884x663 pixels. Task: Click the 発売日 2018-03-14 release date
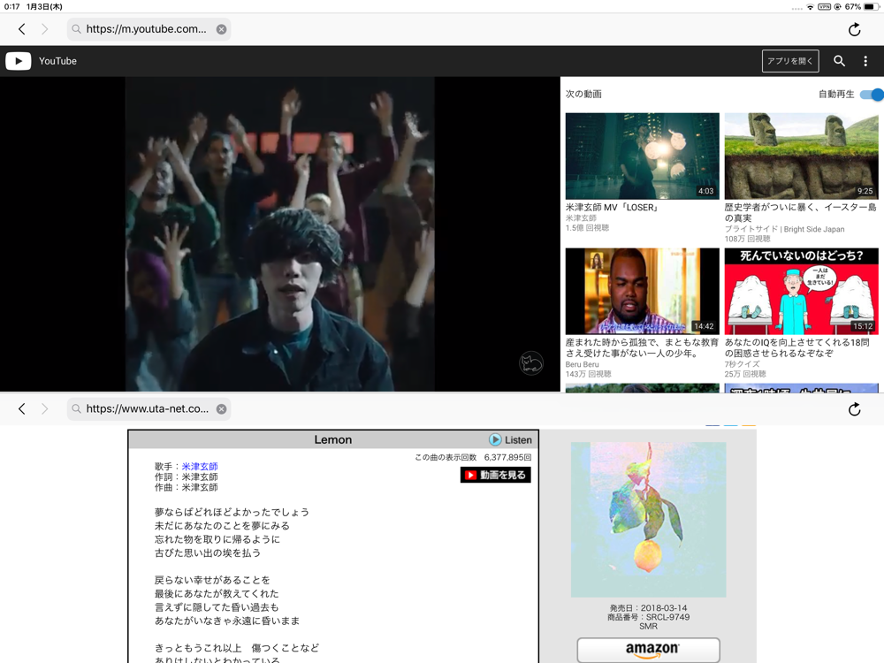click(648, 608)
